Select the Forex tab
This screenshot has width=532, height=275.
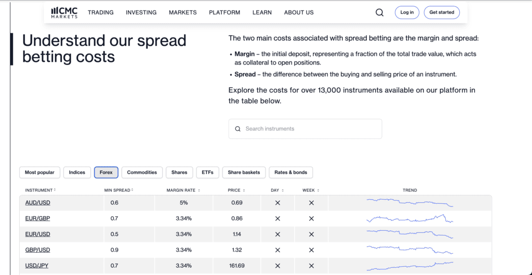(106, 173)
